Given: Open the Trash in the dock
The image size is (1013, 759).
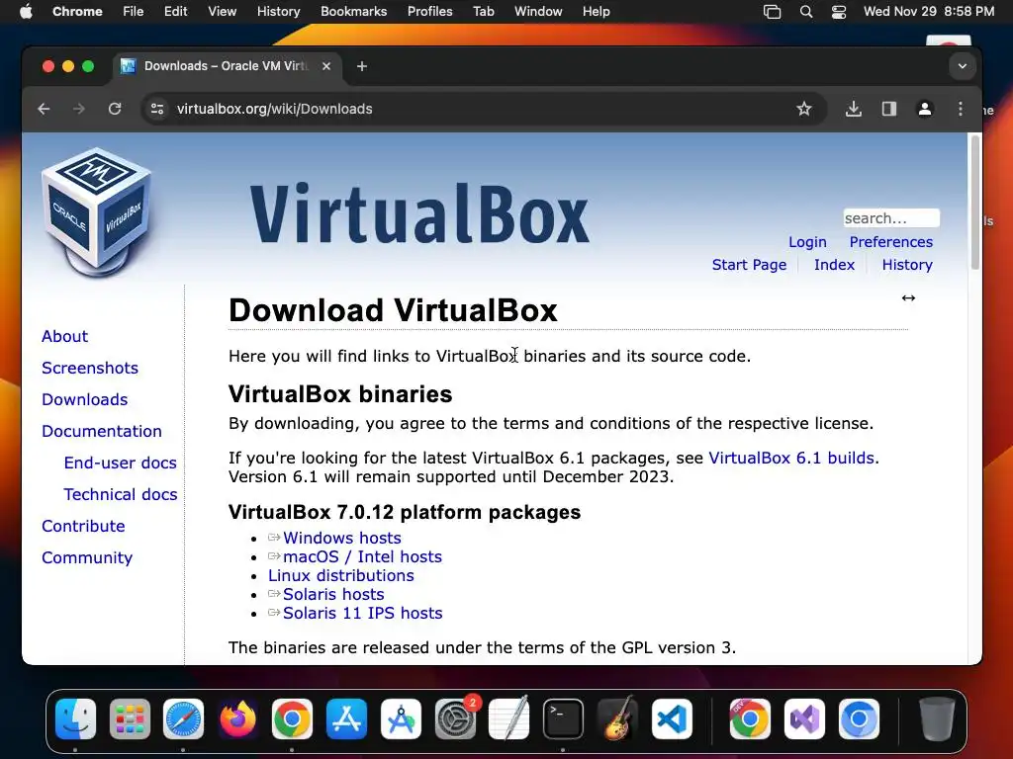Looking at the screenshot, I should [x=937, y=719].
